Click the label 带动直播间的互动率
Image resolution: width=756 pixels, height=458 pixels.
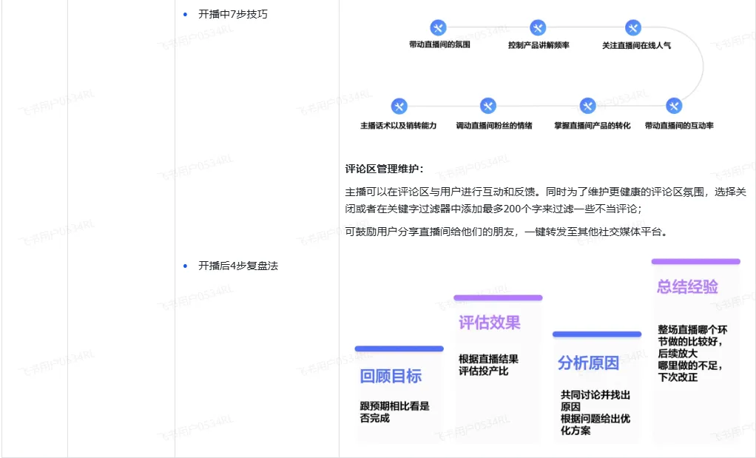point(679,125)
